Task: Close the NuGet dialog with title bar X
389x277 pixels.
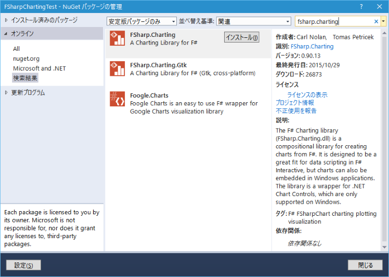Action: tap(379, 7)
